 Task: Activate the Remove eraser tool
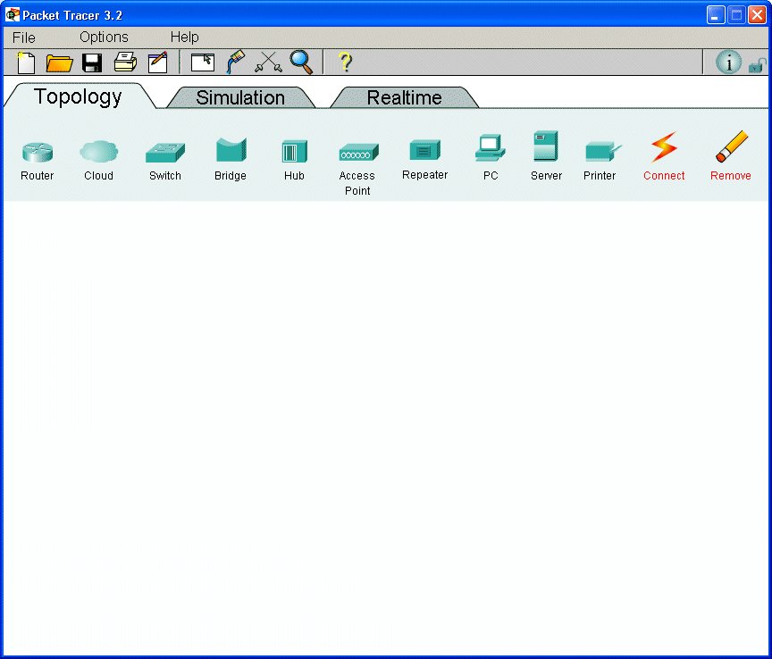pyautogui.click(x=731, y=155)
